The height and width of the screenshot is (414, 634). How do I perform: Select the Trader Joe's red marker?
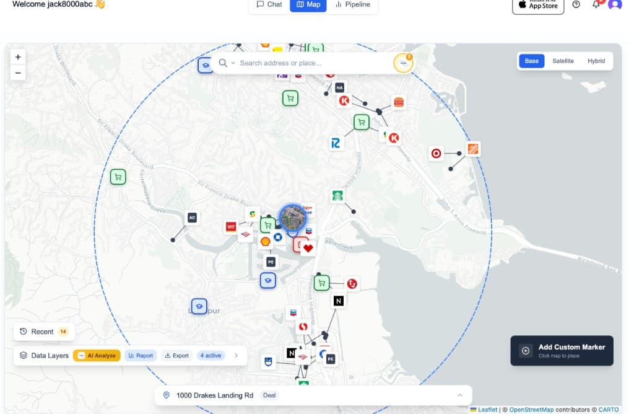352,284
